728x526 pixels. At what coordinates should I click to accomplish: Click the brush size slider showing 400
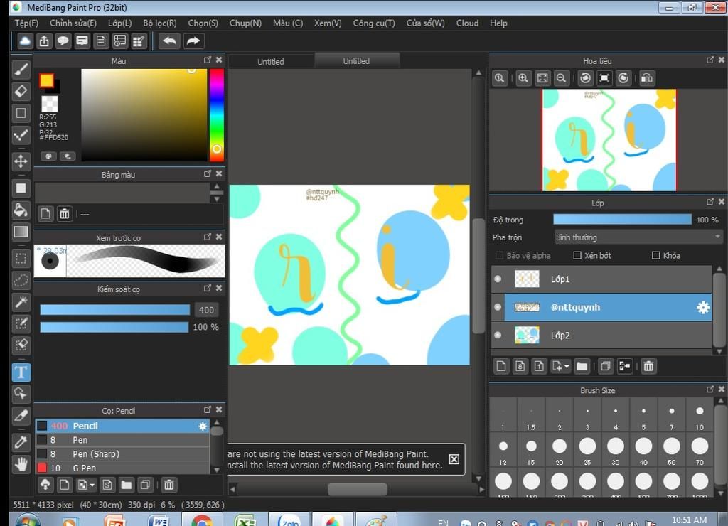coord(115,310)
